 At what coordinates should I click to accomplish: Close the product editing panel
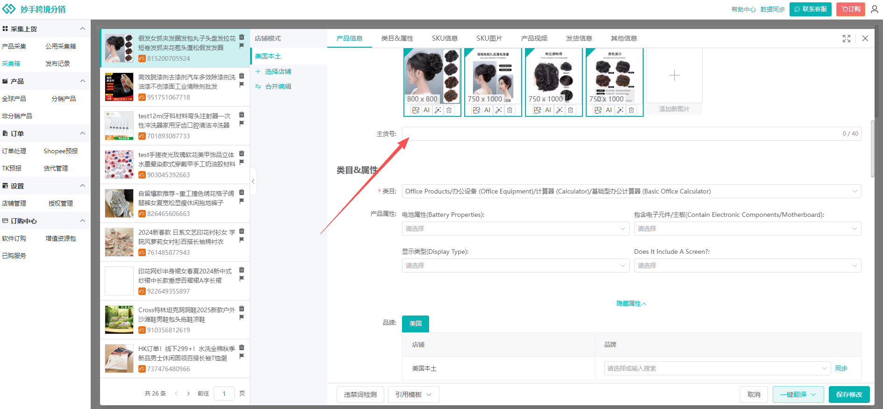click(x=865, y=38)
